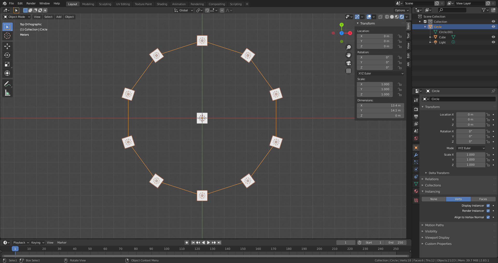Hide the Cube object in outliner
The height and width of the screenshot is (263, 498).
pyautogui.click(x=493, y=37)
